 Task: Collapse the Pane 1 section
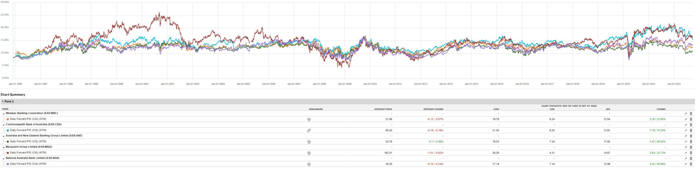[x=3, y=102]
